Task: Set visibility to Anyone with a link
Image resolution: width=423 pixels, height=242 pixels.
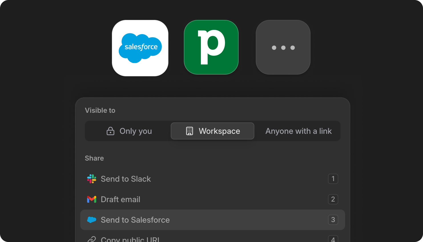Action: (x=299, y=131)
